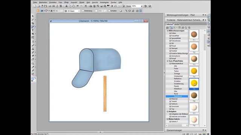This screenshot has height=135, width=241.
Task: Collapse the Materialattribut subtree
Action: 170,63
